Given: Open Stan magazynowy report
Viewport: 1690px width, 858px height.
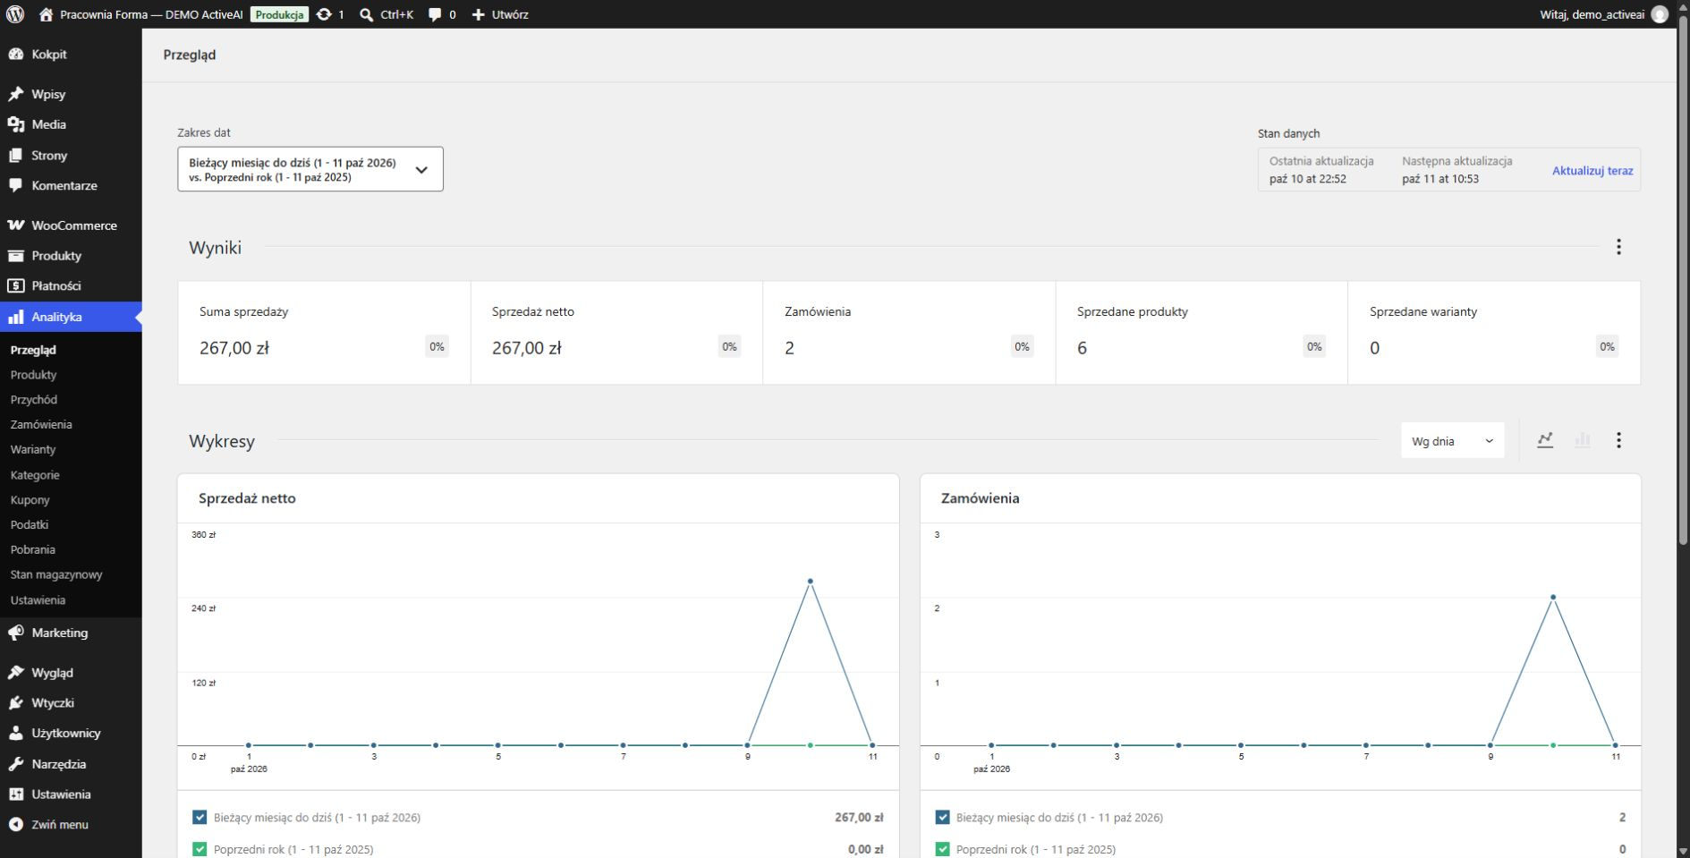Looking at the screenshot, I should tap(56, 575).
